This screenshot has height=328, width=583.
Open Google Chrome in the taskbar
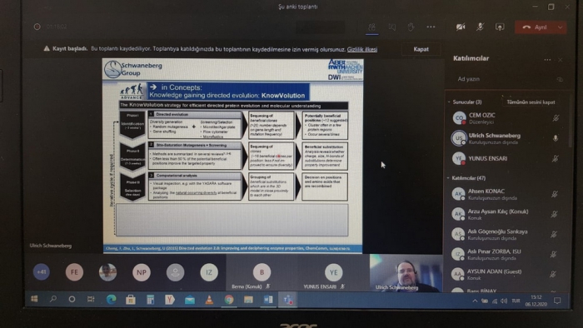229,300
